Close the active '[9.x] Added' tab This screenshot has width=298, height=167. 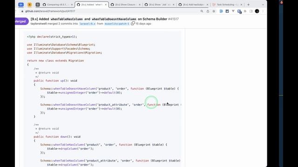pos(106,5)
